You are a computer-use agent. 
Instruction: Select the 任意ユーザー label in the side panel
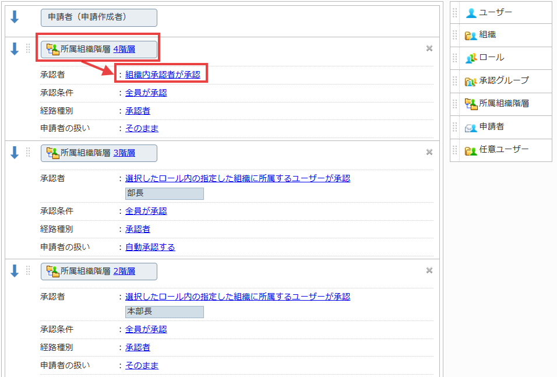coord(504,150)
